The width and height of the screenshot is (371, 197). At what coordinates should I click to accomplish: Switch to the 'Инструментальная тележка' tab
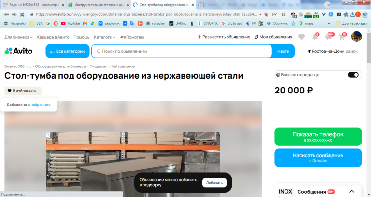point(99,5)
